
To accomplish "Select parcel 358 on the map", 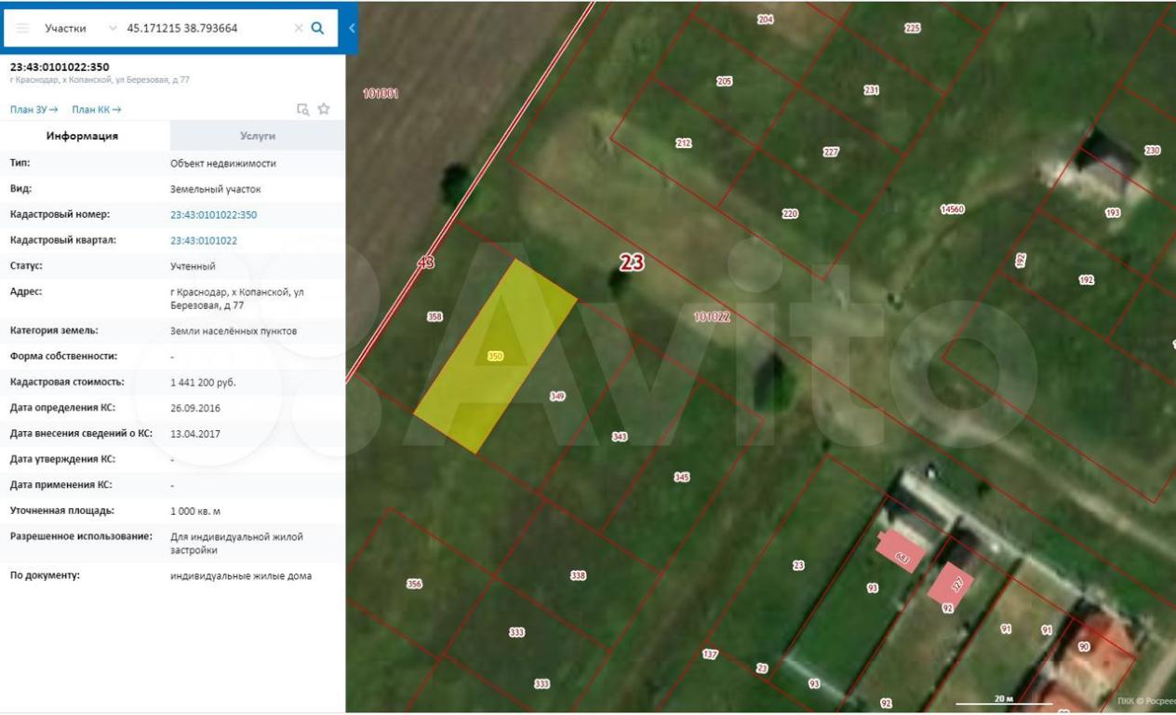I will pyautogui.click(x=434, y=317).
